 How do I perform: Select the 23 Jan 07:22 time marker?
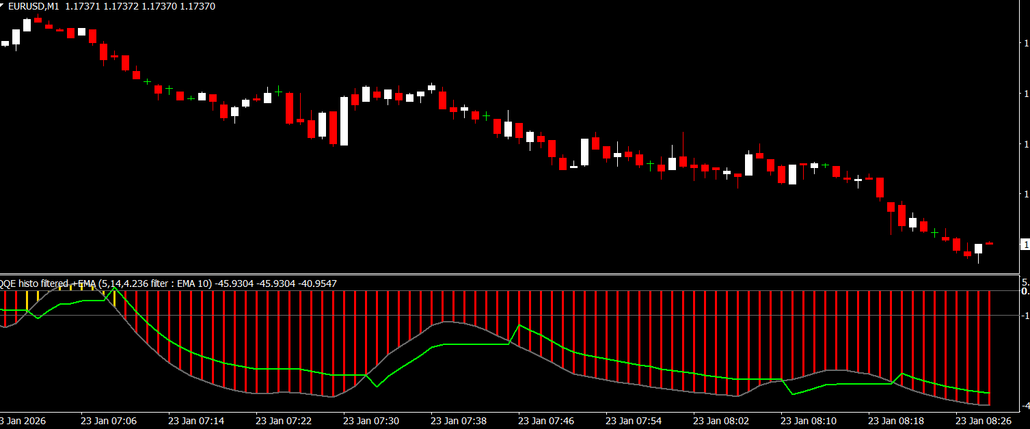point(284,421)
